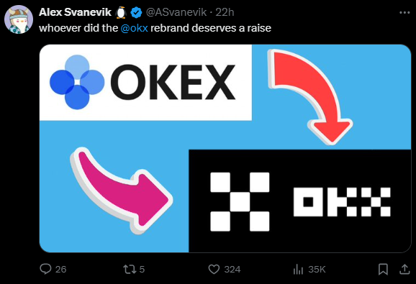Repost using the retweet arrows icon
The height and width of the screenshot is (284, 416).
click(x=130, y=269)
